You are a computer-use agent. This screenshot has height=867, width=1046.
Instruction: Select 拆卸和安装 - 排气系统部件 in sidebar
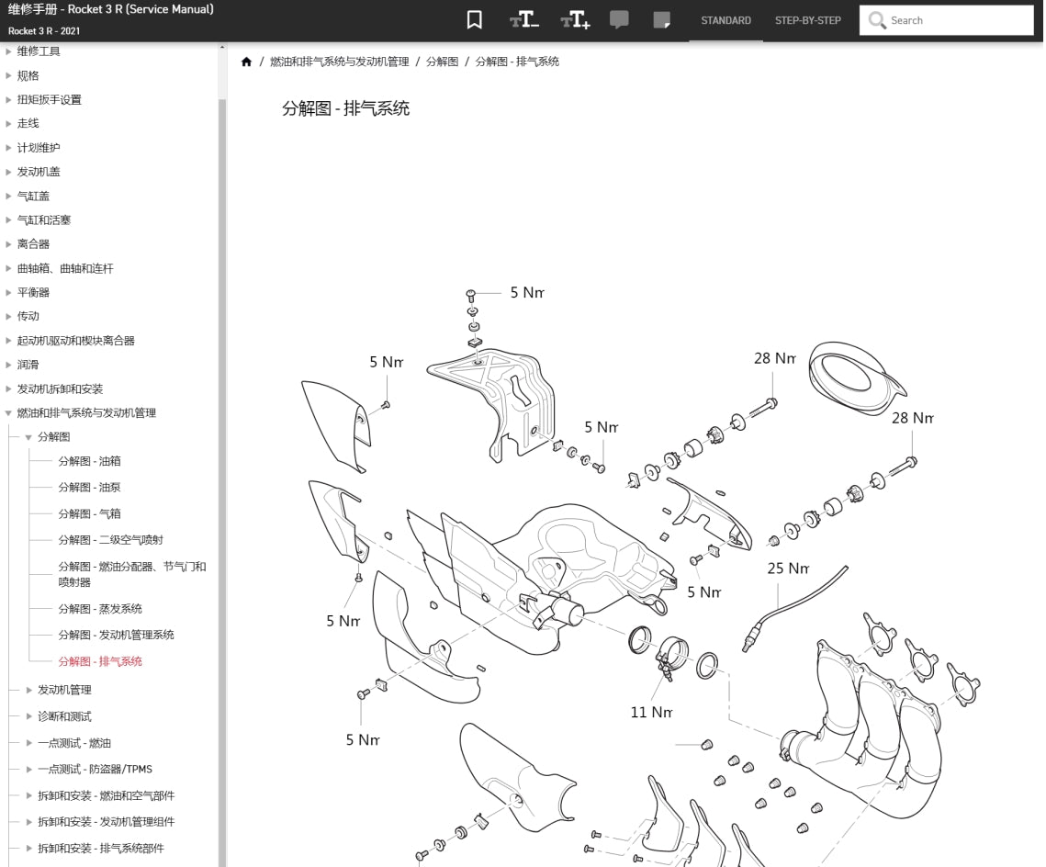coord(101,848)
